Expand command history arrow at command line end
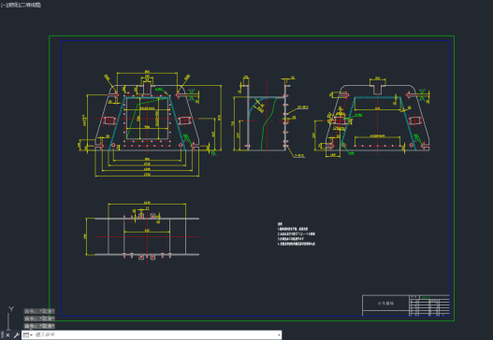 tap(279, 335)
